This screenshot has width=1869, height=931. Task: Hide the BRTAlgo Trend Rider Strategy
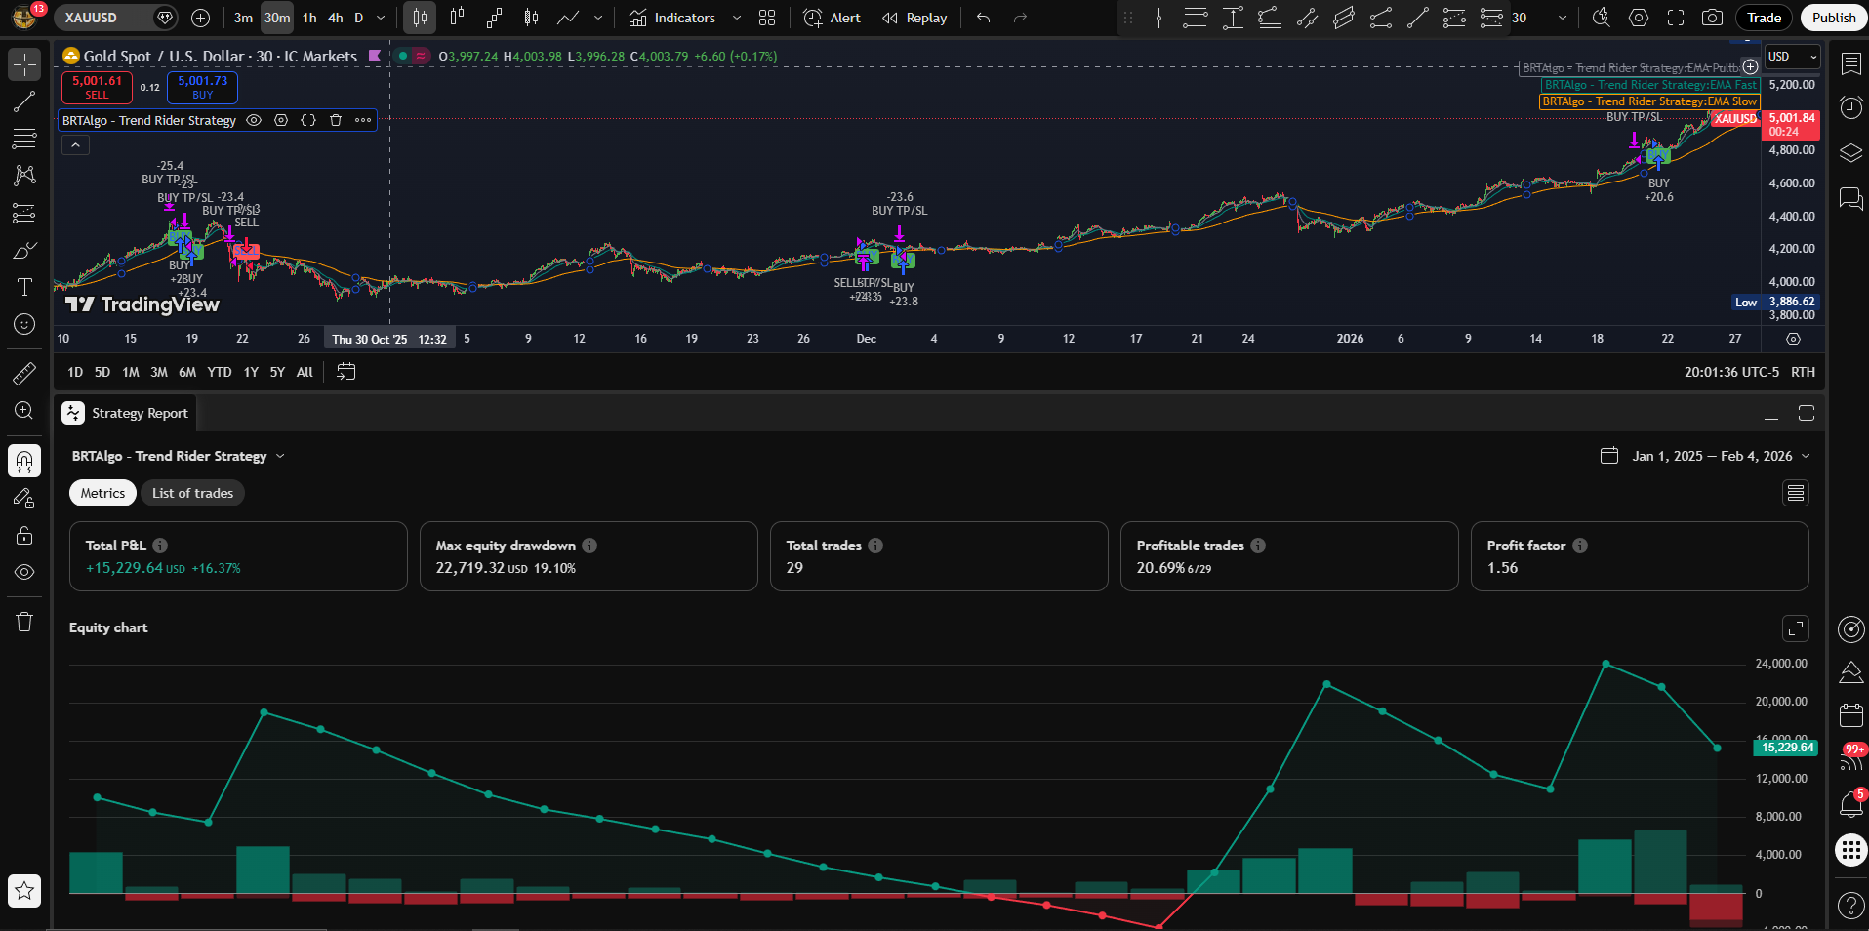(254, 120)
